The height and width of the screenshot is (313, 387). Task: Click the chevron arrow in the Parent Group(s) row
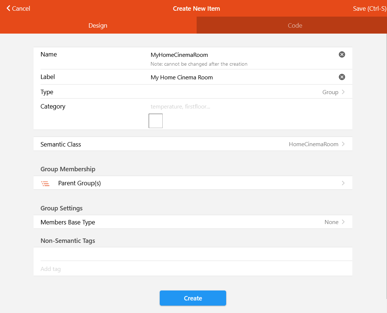tap(343, 183)
